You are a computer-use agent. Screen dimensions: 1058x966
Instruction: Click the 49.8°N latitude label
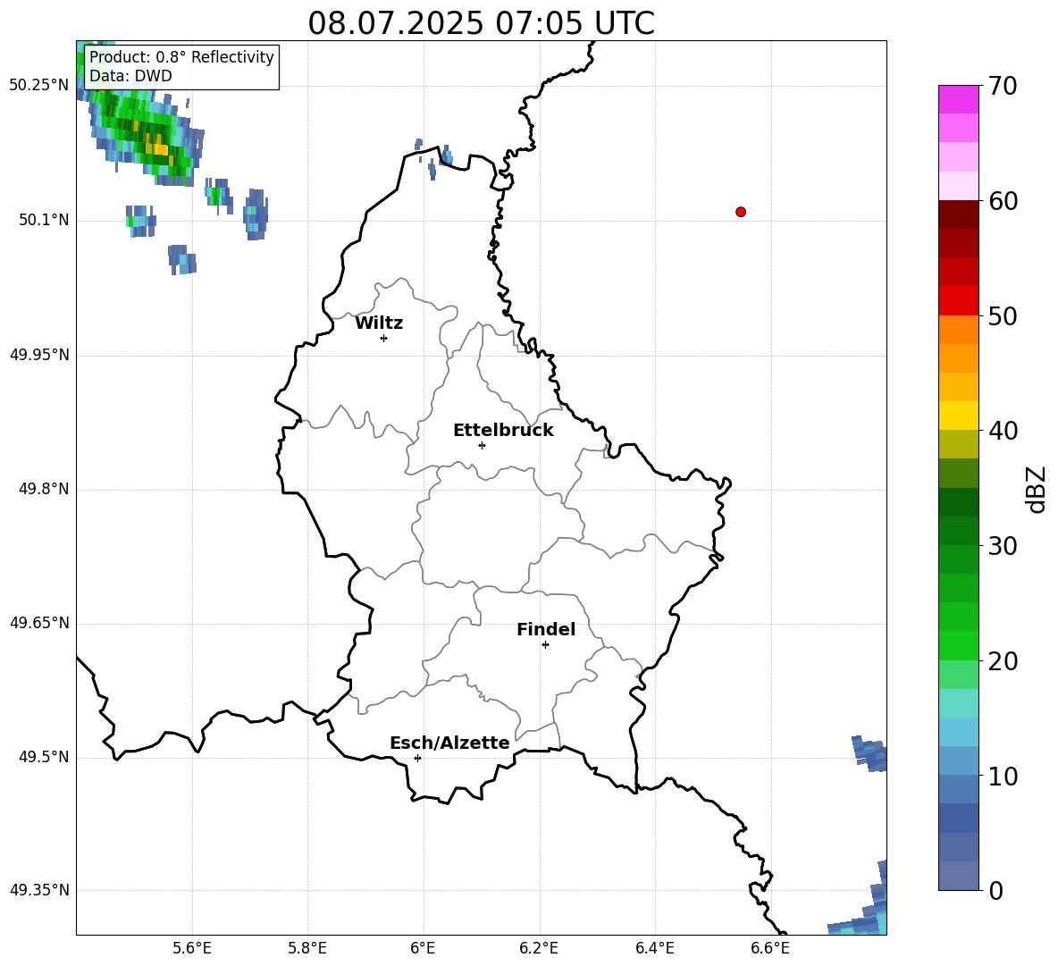coord(44,489)
